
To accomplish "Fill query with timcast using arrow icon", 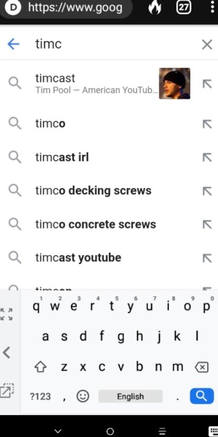I will point(207,84).
